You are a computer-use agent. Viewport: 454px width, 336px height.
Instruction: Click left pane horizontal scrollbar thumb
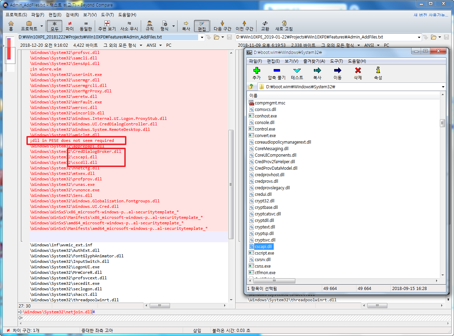pyautogui.click(x=160, y=305)
